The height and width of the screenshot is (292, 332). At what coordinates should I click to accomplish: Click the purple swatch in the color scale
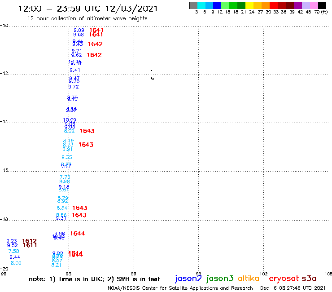[298, 5]
